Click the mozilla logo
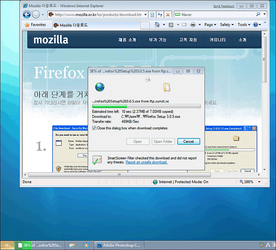 point(51,40)
